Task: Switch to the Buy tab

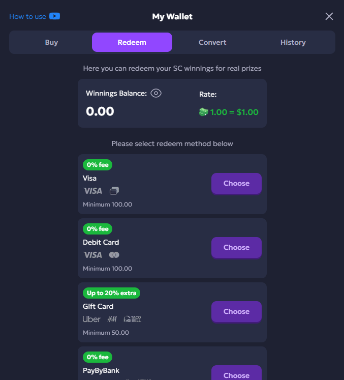Action: tap(51, 42)
